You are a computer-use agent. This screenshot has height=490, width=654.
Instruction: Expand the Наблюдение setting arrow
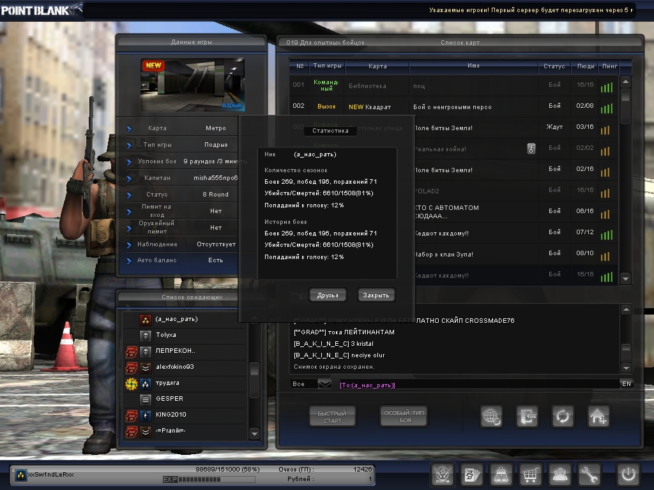click(x=129, y=245)
